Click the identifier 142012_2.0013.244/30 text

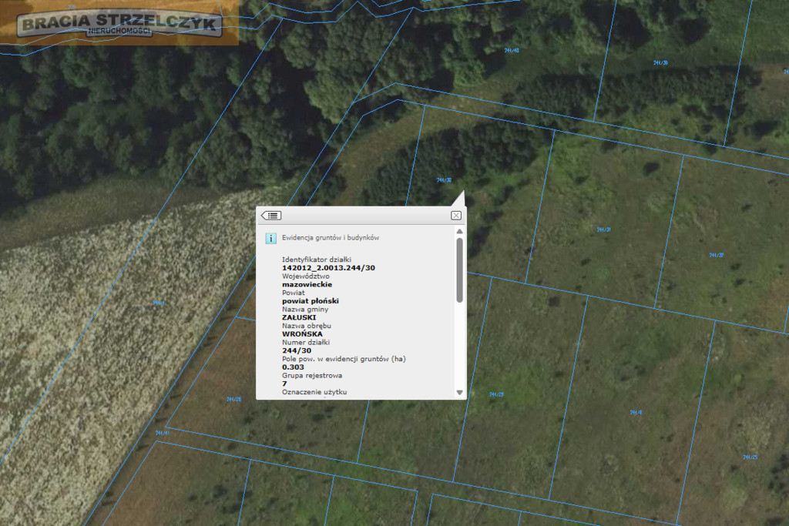[328, 268]
